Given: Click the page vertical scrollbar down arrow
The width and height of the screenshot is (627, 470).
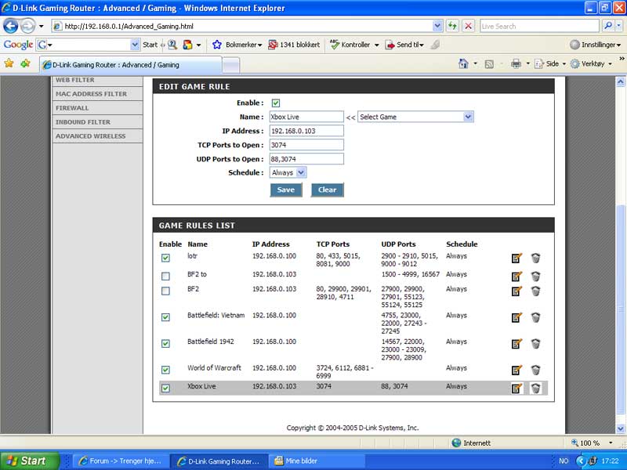Looking at the screenshot, I should coord(621,428).
